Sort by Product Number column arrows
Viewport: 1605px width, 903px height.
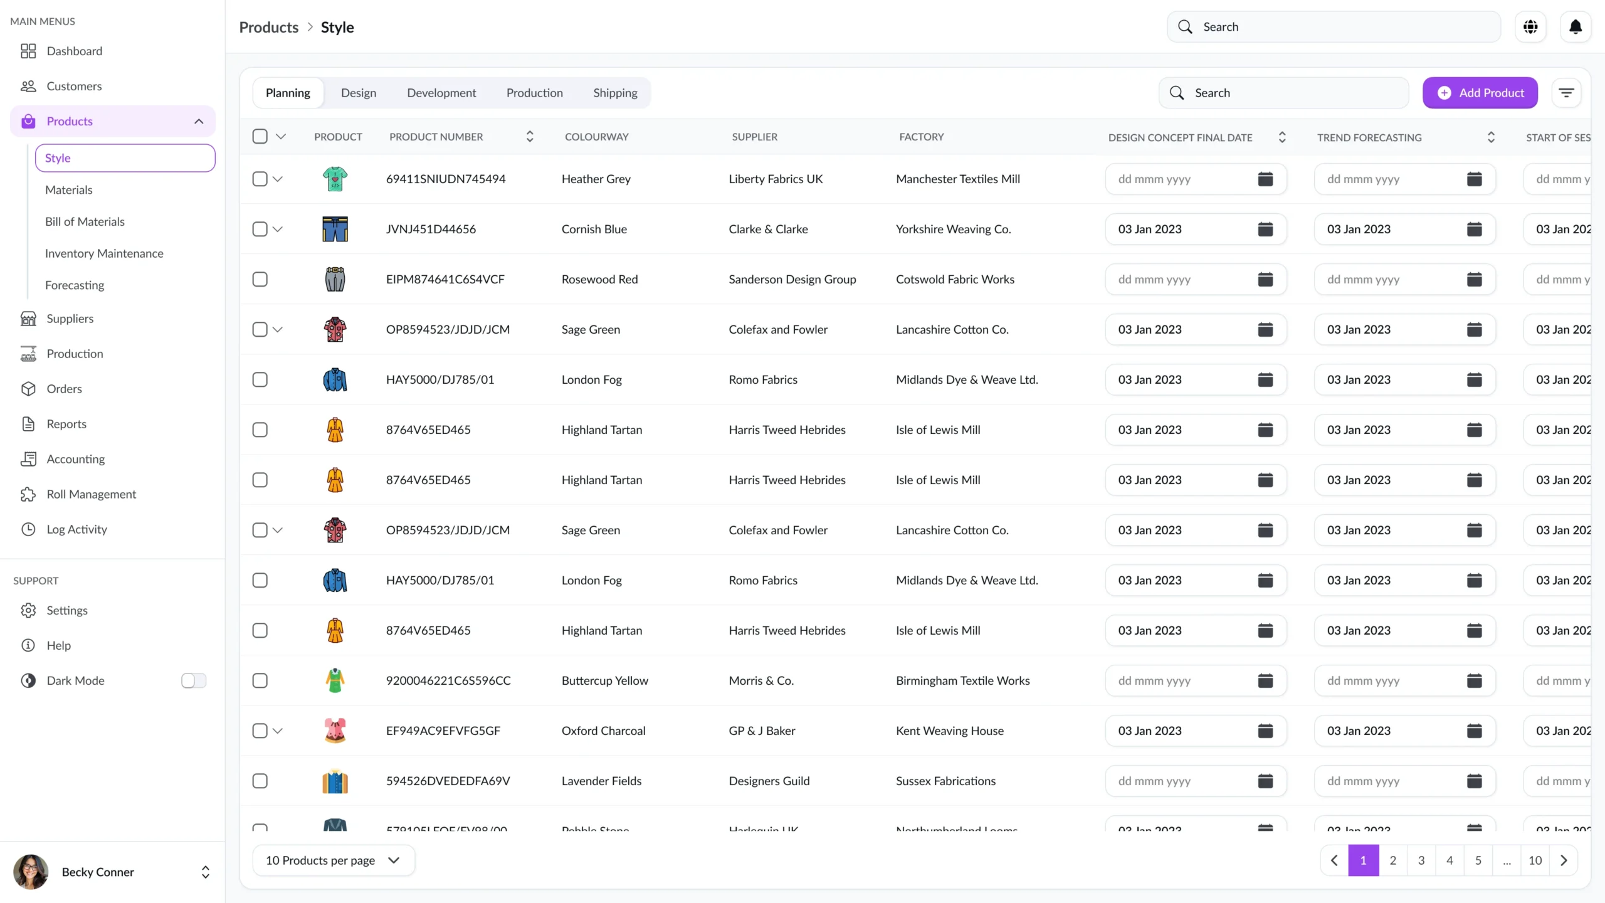530,137
